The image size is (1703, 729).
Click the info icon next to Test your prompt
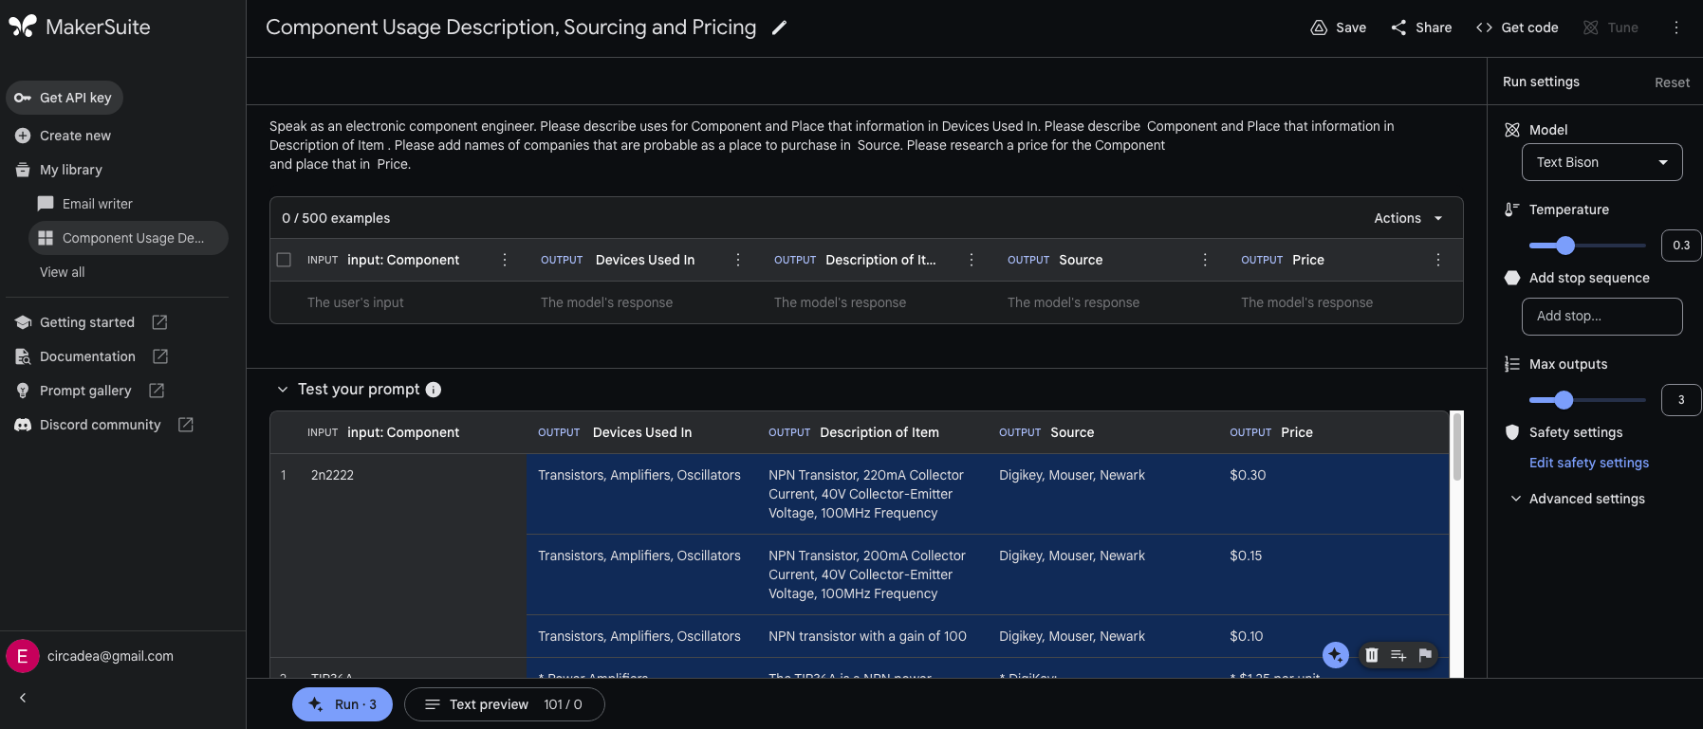(x=434, y=390)
